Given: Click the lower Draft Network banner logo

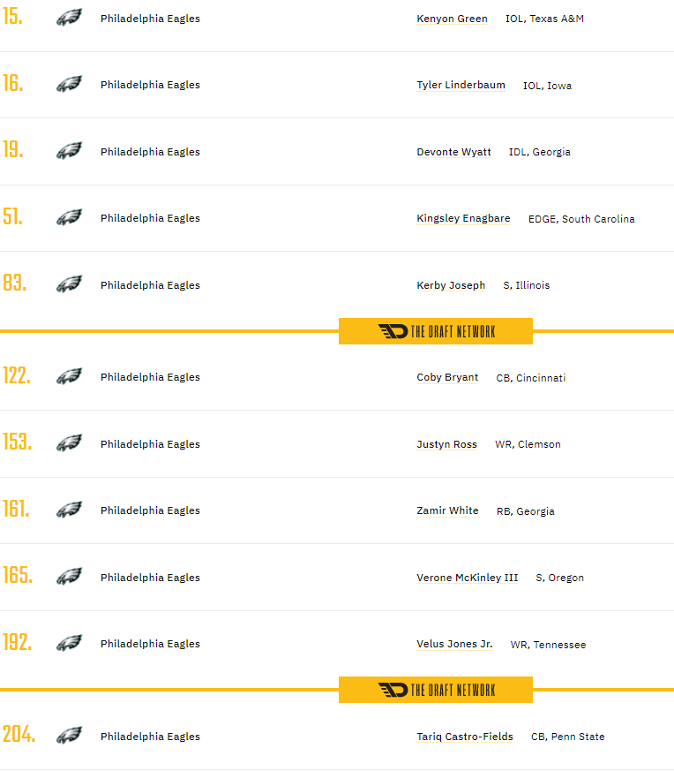Looking at the screenshot, I should coord(436,690).
